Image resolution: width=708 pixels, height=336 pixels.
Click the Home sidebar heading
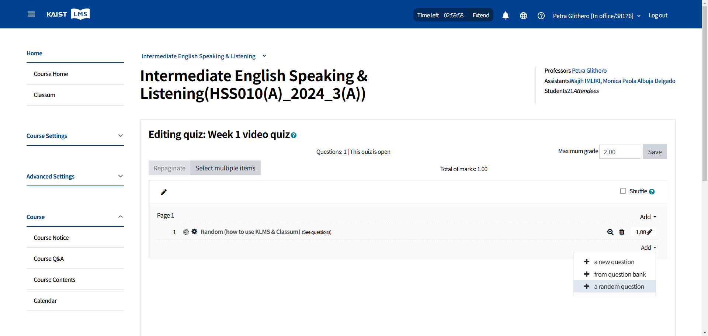[x=34, y=53]
